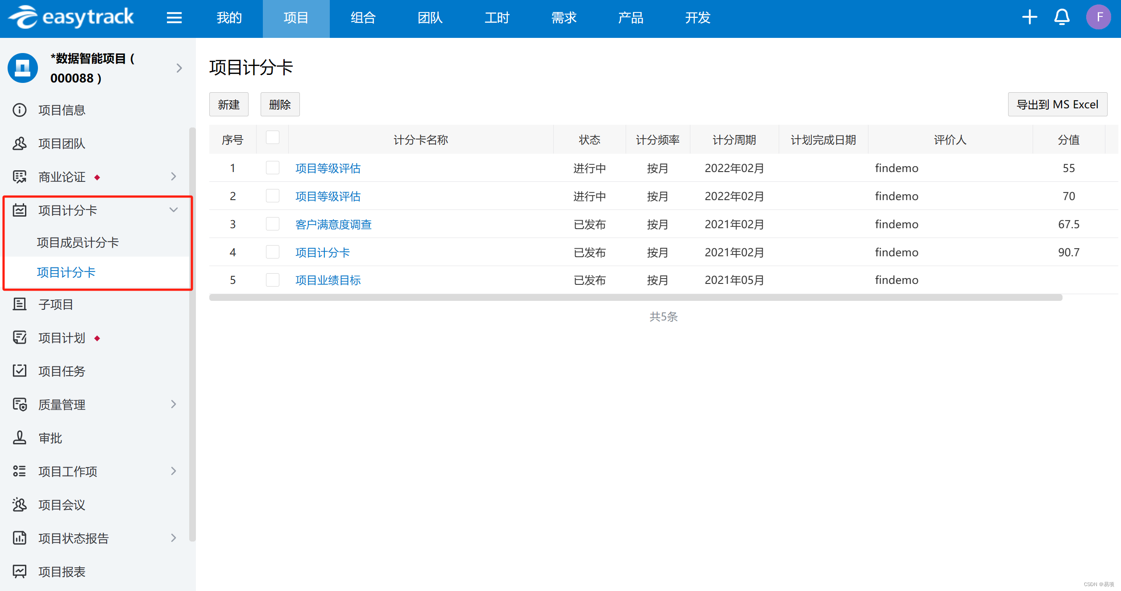
Task: Collapse the 项目计分卡 sidebar section
Action: click(x=174, y=210)
